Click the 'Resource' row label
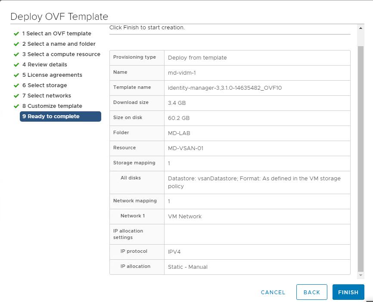 (x=124, y=148)
